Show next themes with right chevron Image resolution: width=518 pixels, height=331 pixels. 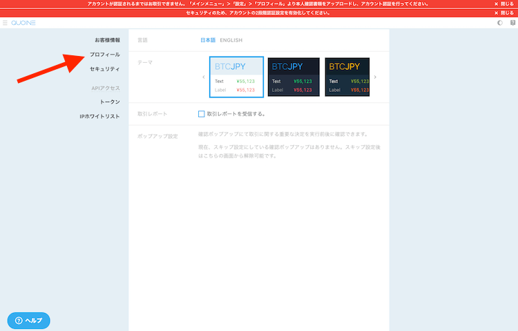pos(375,77)
